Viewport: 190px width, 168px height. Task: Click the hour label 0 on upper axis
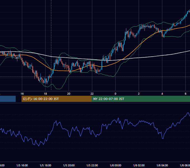coord(115,94)
